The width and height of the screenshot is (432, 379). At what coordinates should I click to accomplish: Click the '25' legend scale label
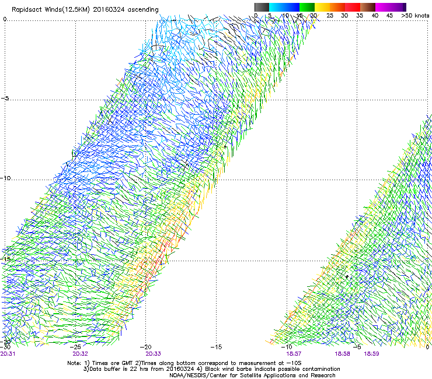click(330, 16)
